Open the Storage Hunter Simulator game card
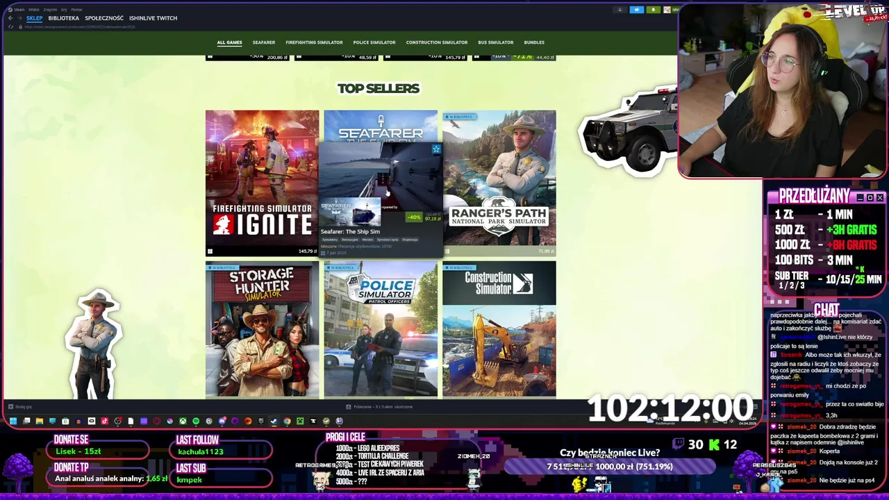Screen dimensions: 889x500 (x=262, y=329)
